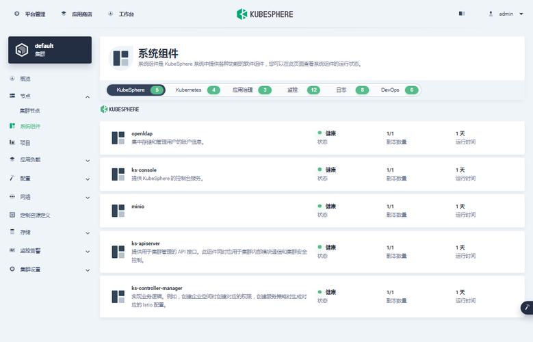Image resolution: width=533 pixels, height=342 pixels.
Task: Click the default cluster cube icon
Action: pos(22,50)
